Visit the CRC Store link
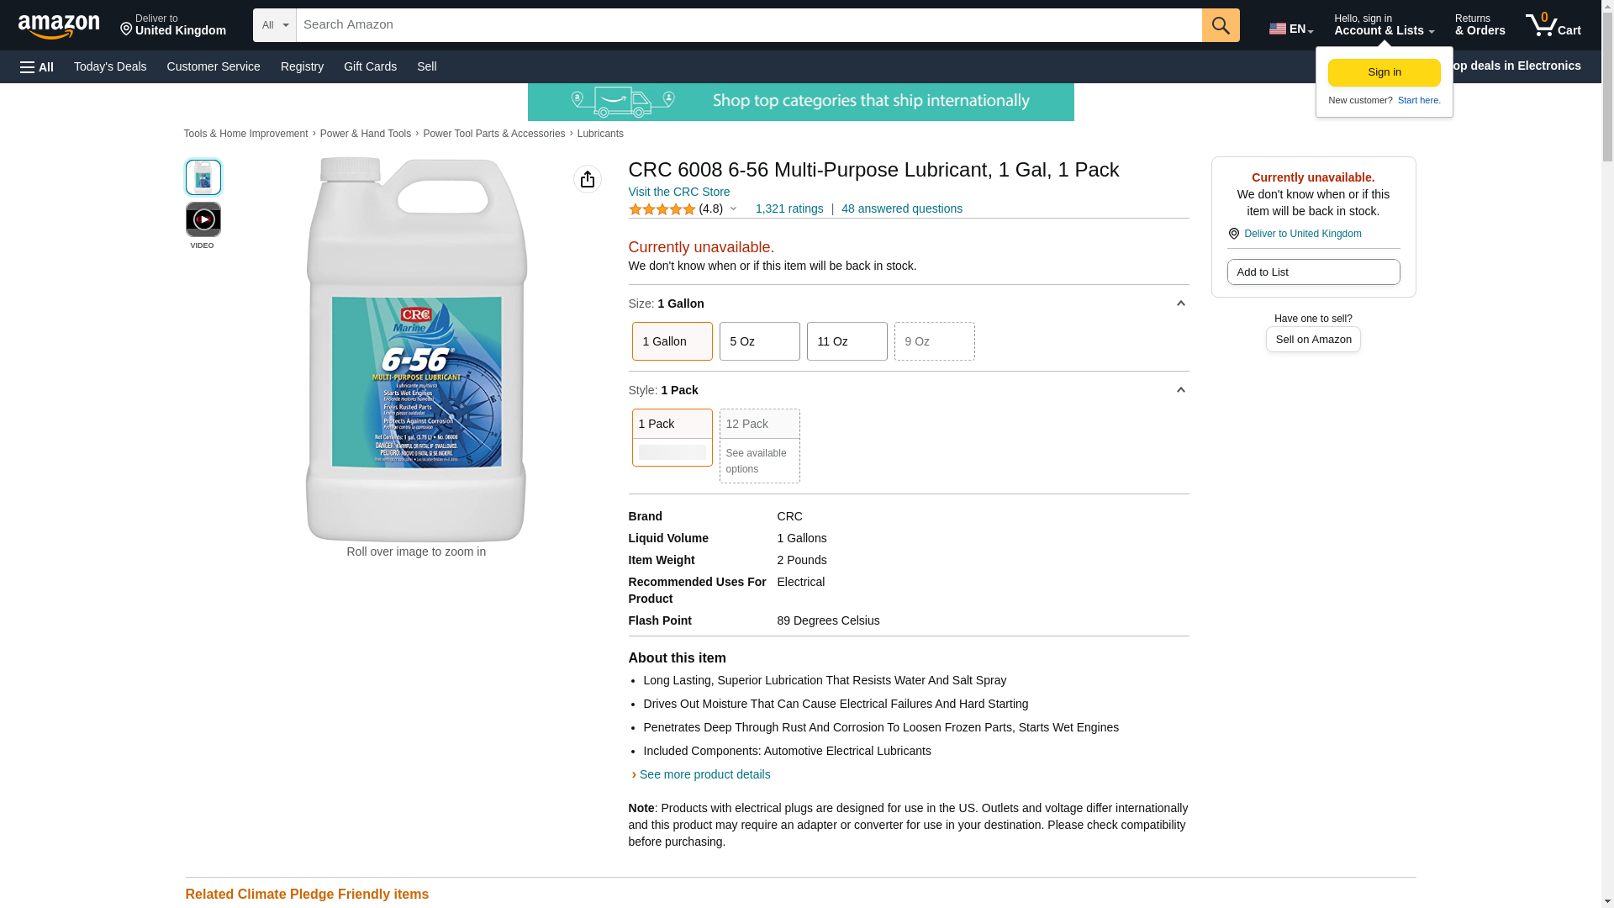This screenshot has width=1614, height=908. 679,192
